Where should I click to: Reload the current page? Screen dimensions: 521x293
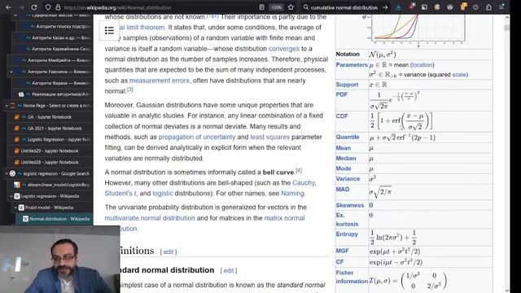(34, 7)
